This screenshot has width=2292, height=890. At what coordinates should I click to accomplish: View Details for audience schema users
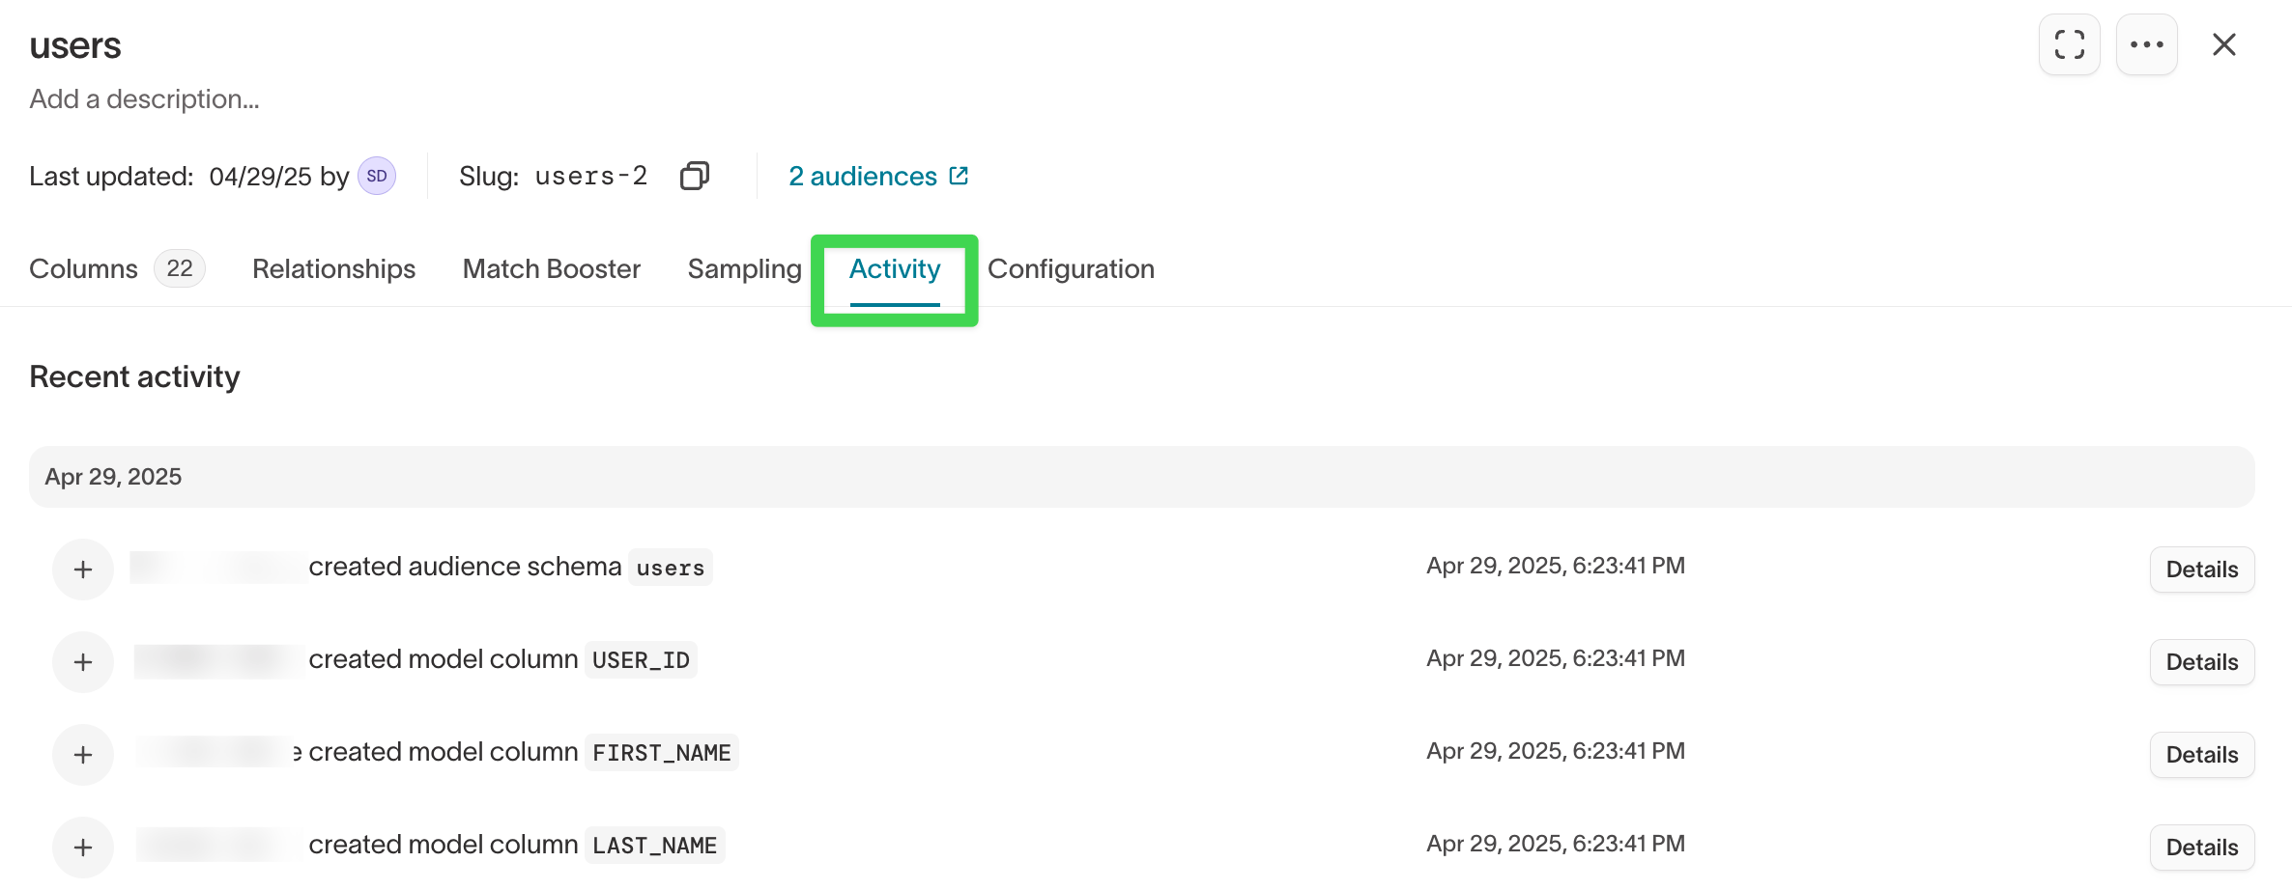tap(2202, 570)
